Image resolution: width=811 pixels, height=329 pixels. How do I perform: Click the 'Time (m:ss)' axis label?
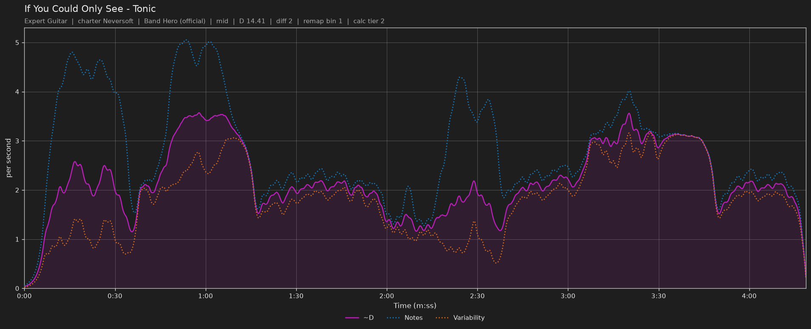[415, 306]
